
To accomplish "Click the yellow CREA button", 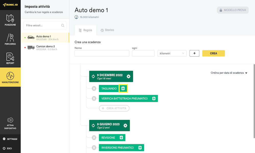I will (x=213, y=53).
